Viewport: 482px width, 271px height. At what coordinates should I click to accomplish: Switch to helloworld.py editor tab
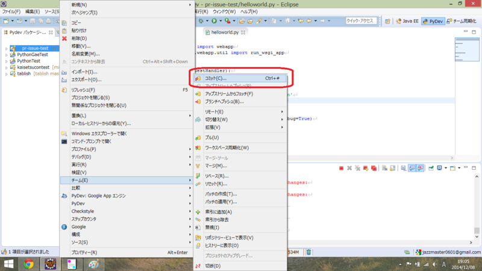point(225,33)
